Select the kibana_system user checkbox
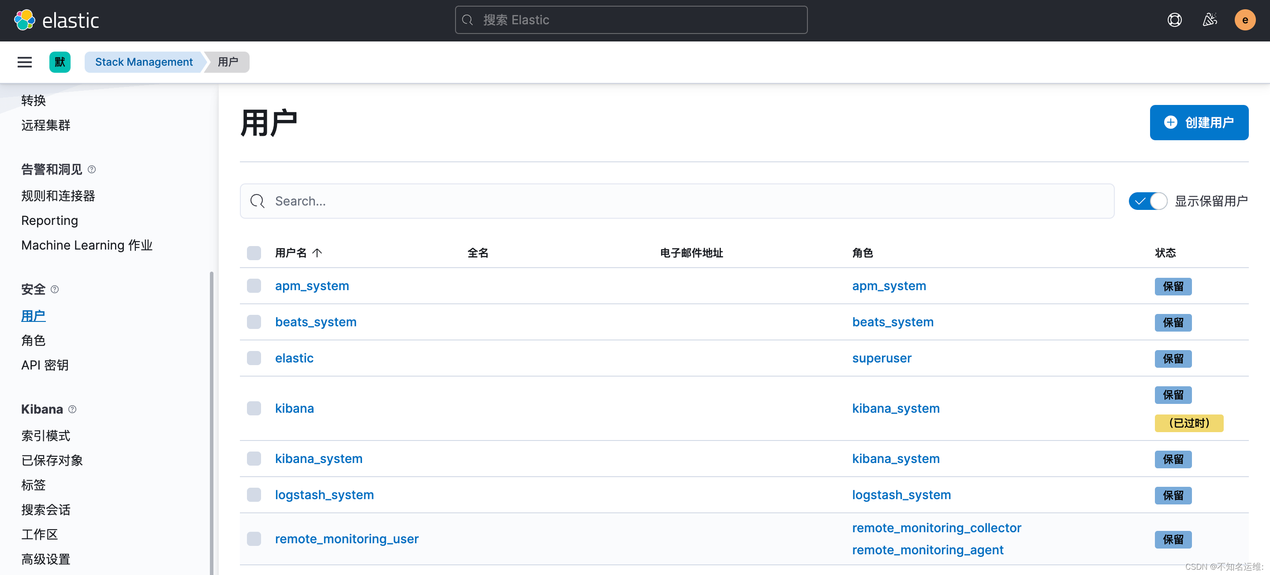This screenshot has width=1270, height=575. [x=254, y=459]
